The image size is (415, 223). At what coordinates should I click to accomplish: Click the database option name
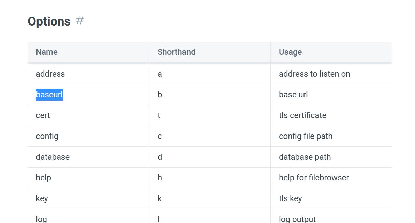[53, 157]
